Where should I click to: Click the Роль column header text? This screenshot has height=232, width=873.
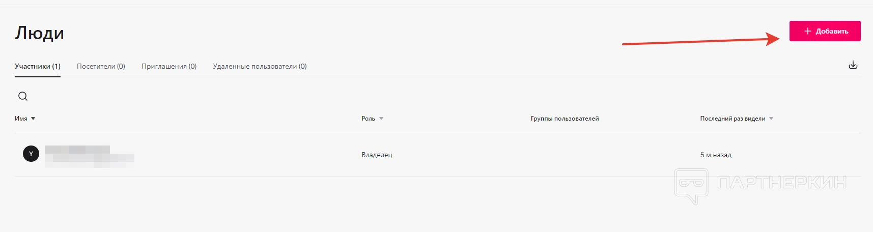tap(368, 119)
